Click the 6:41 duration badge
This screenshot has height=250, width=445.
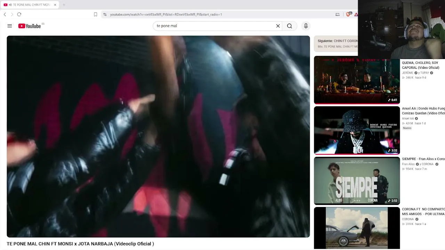(393, 100)
